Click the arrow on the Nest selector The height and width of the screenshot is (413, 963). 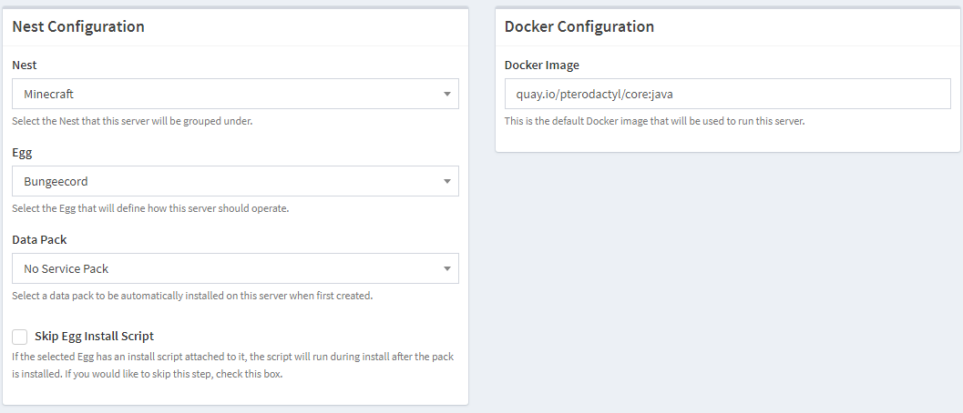pyautogui.click(x=446, y=94)
